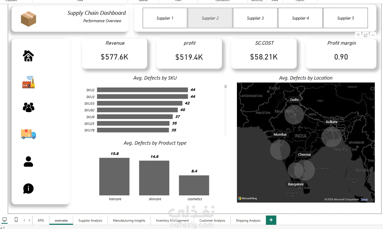Viewport: 383px width, 229px height.
Task: Open the Supplier Analysis page tab
Action: pyautogui.click(x=90, y=220)
